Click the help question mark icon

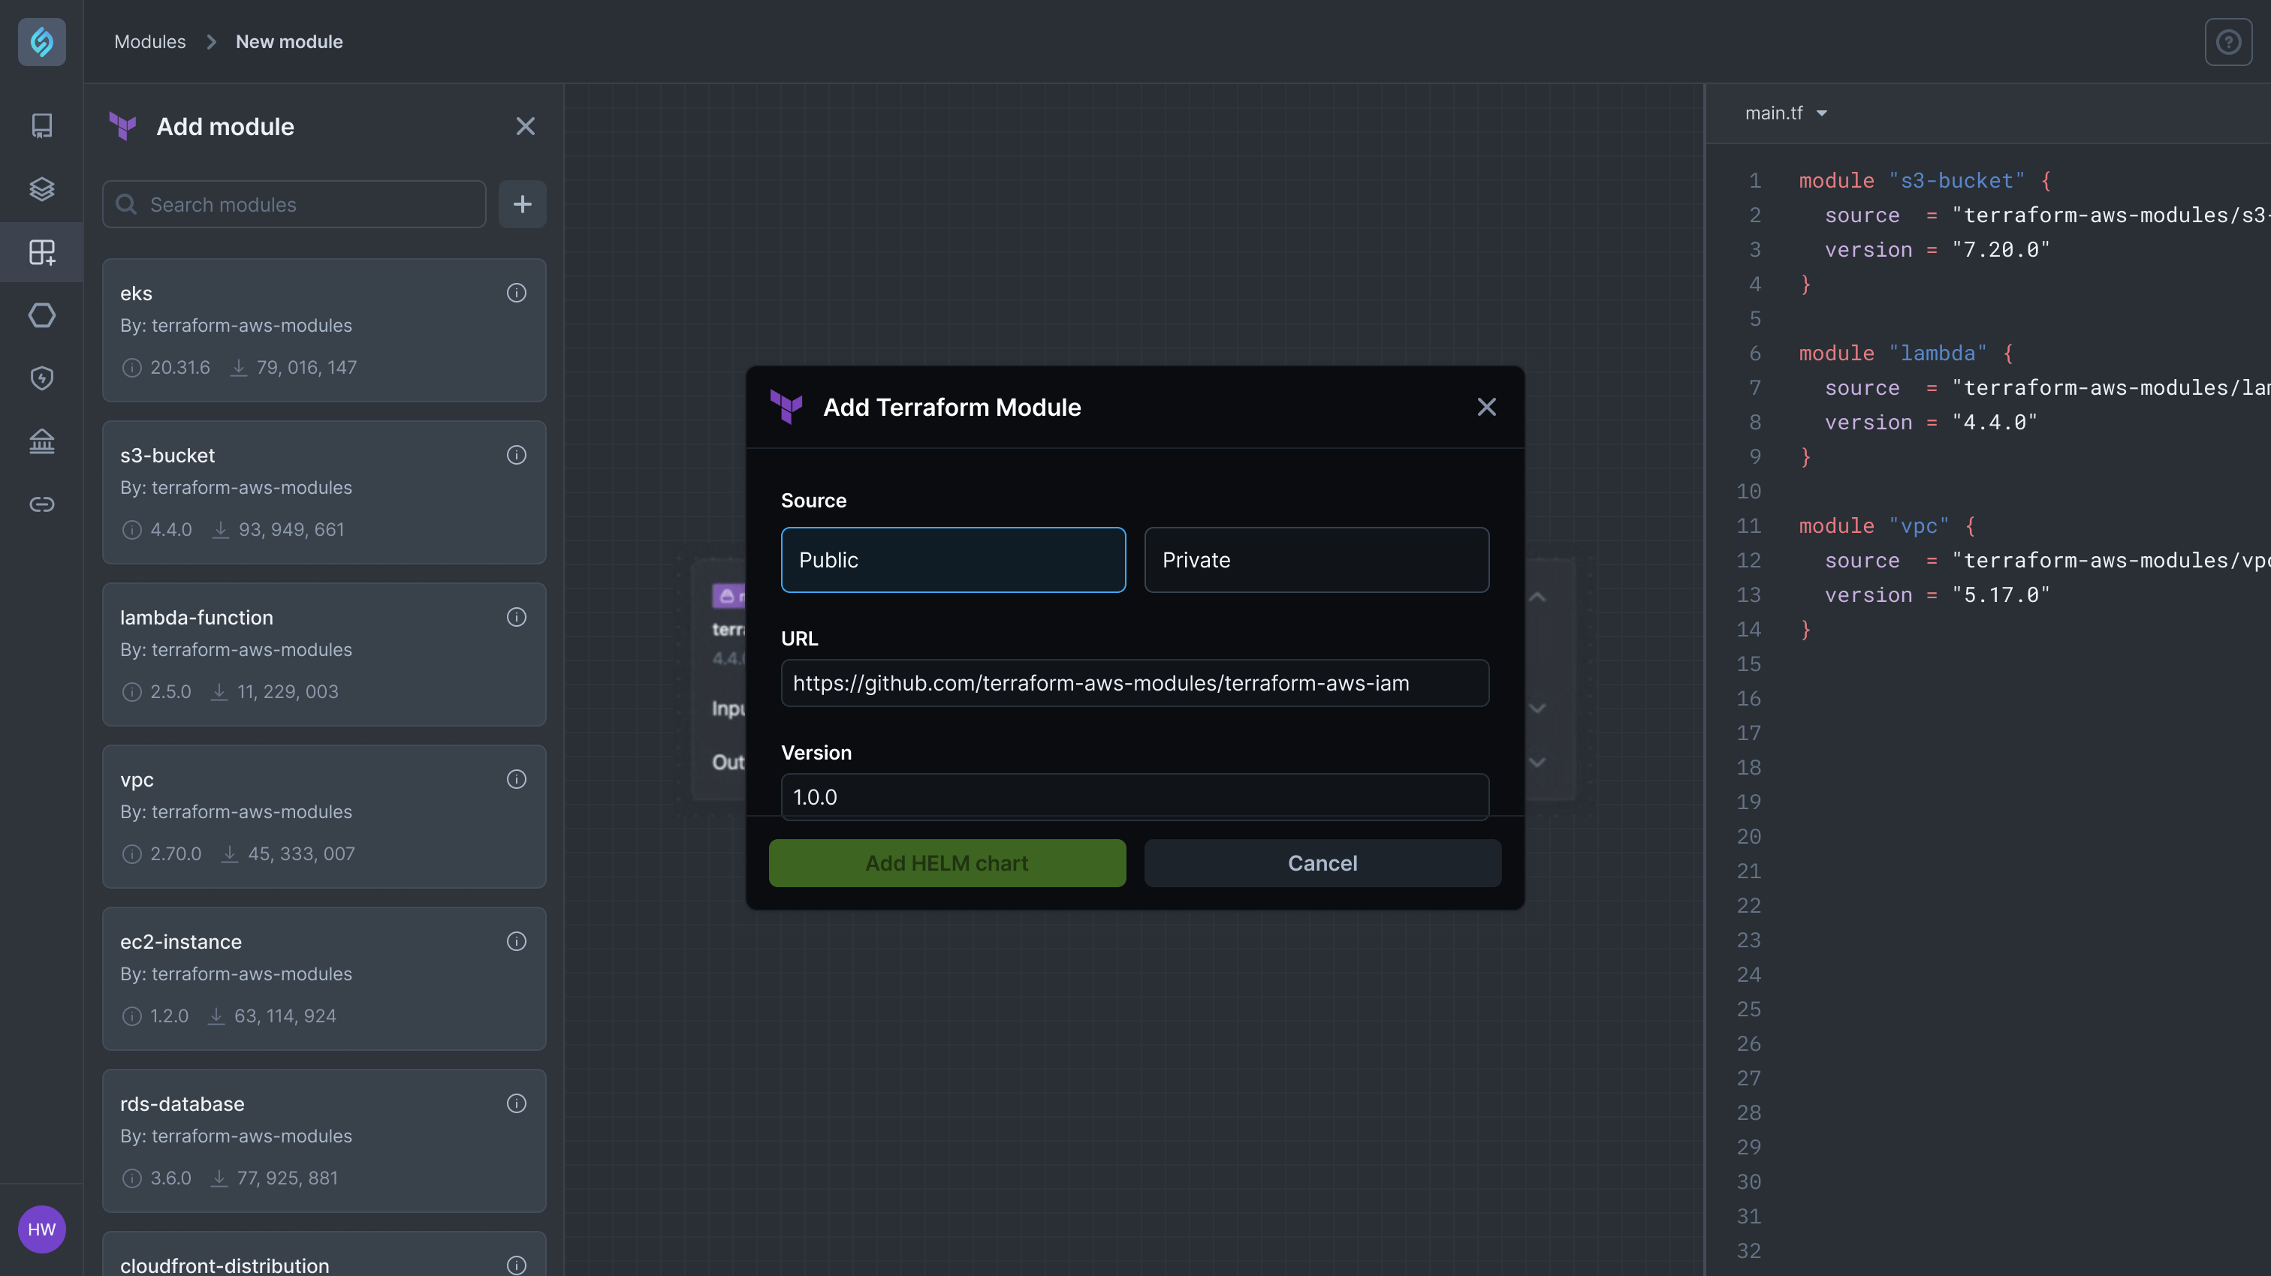[x=2227, y=41]
